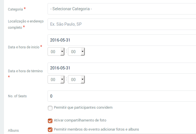196x134 pixels.
Task: Click the start date field 2016-05-31
Action: [x=122, y=40]
